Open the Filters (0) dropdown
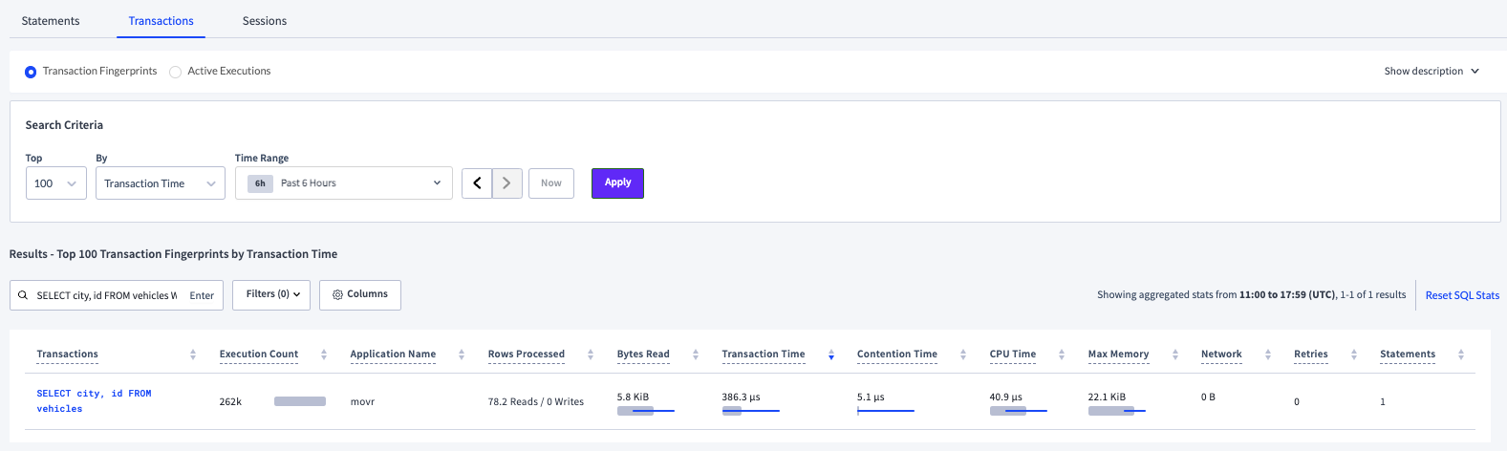 pos(271,294)
